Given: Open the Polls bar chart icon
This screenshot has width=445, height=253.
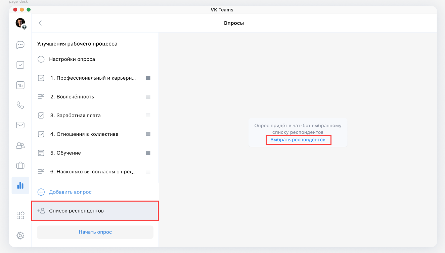Looking at the screenshot, I should pyautogui.click(x=20, y=185).
